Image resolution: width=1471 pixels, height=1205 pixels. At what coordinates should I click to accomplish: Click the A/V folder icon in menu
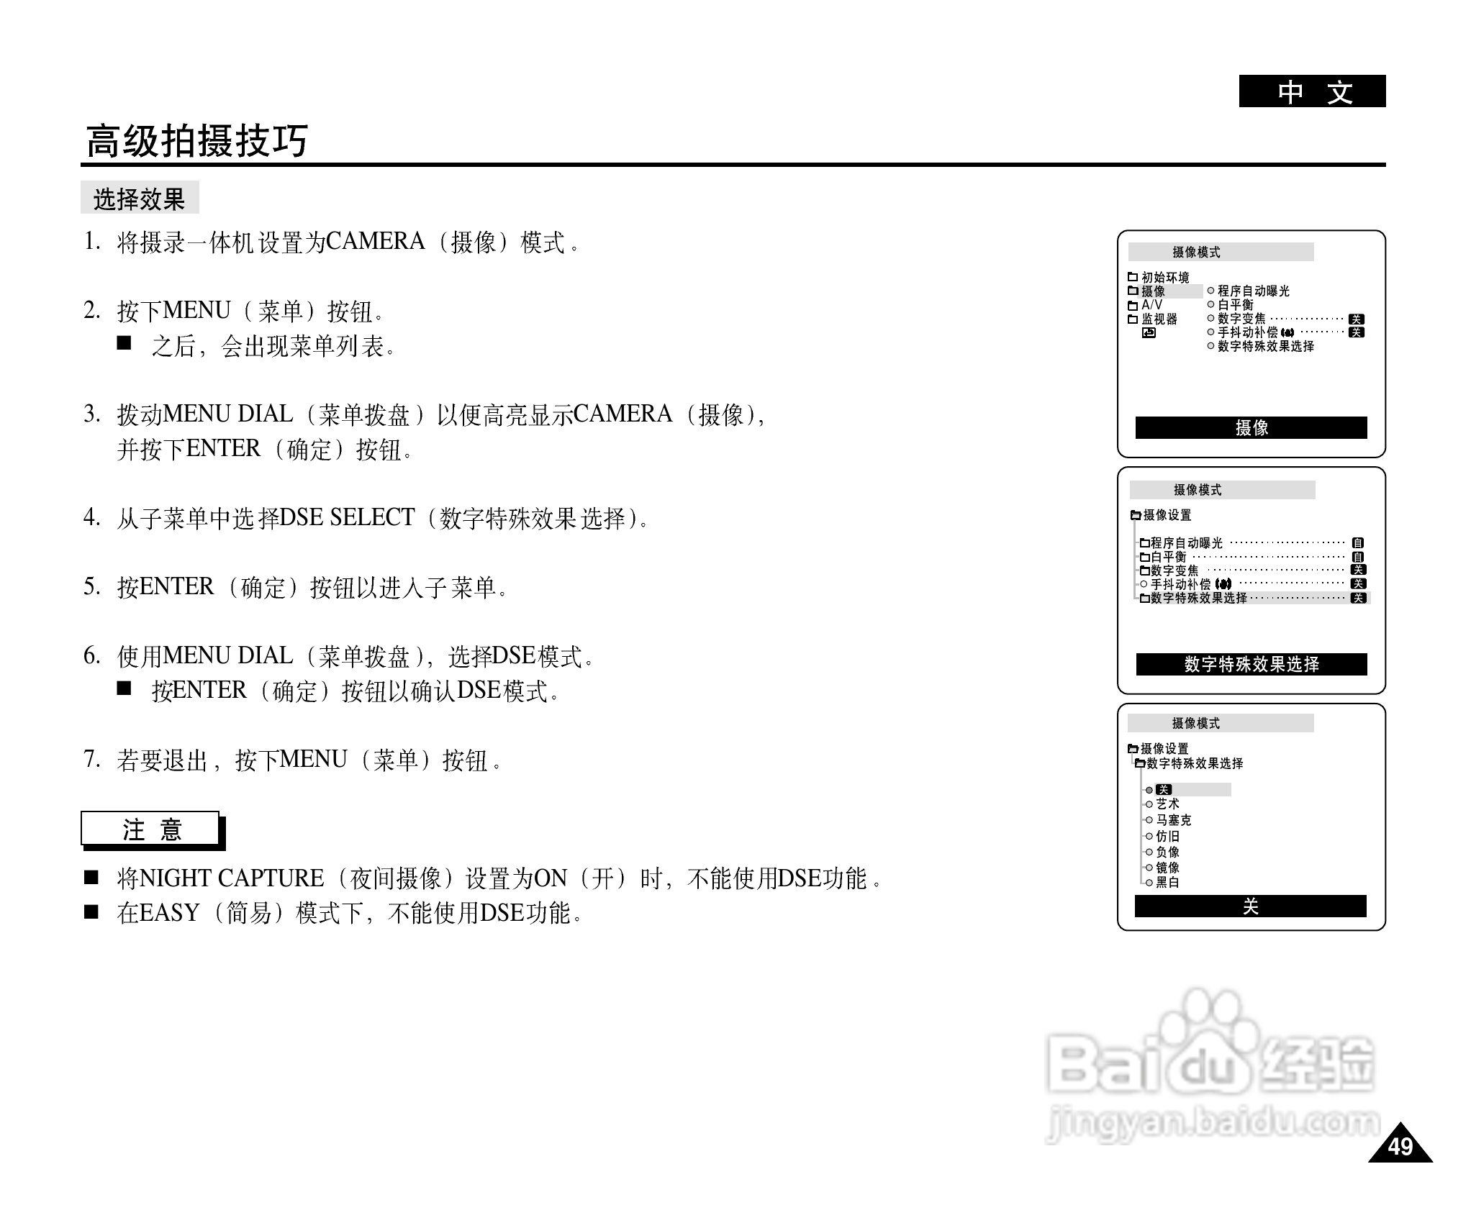[x=1132, y=305]
